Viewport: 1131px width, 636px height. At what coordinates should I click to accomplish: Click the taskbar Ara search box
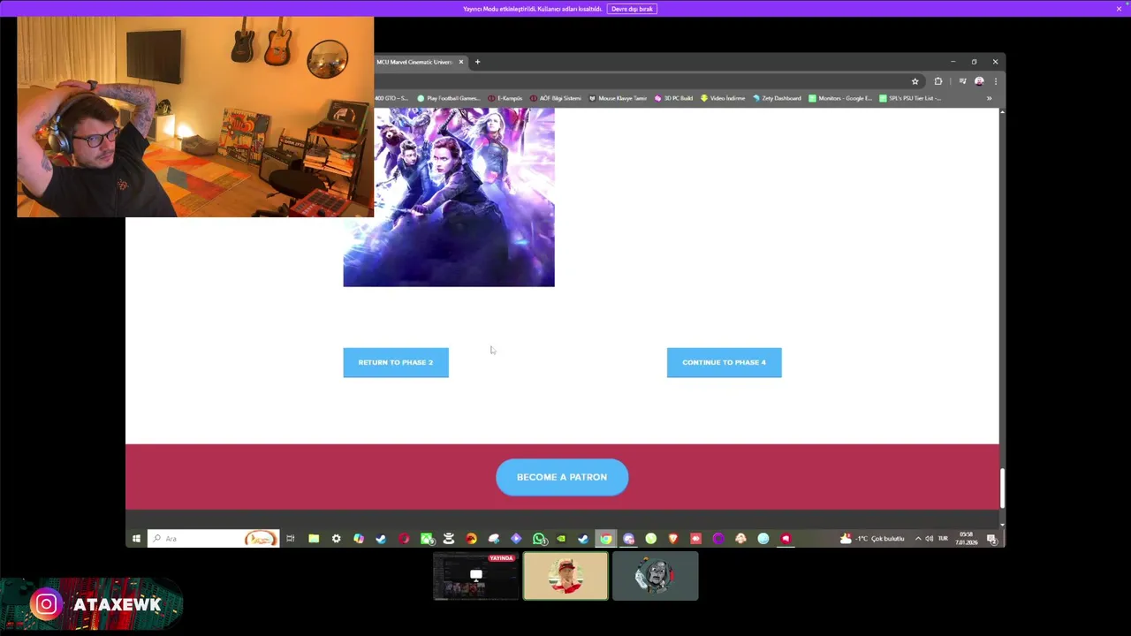click(213, 539)
